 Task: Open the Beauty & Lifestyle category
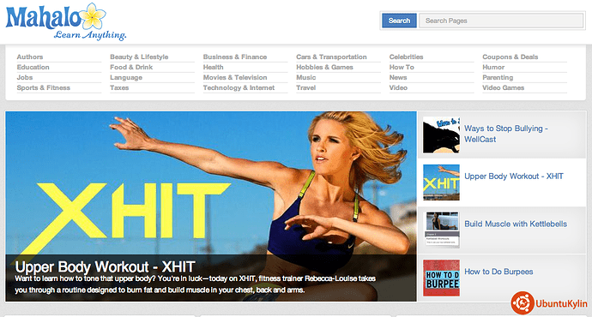click(x=139, y=57)
